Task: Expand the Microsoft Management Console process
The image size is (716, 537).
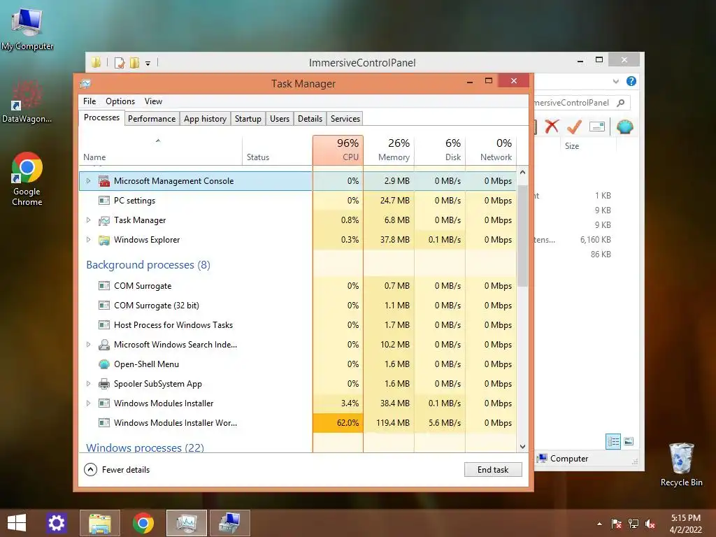Action: coord(88,181)
